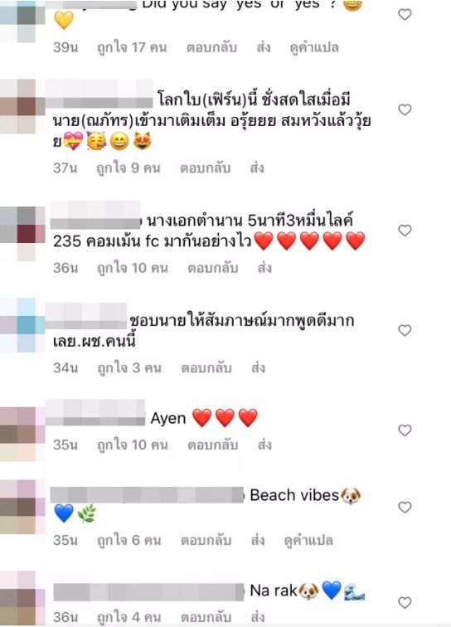Open profile picture of Ayen commenter
451x627 pixels.
click(x=22, y=434)
